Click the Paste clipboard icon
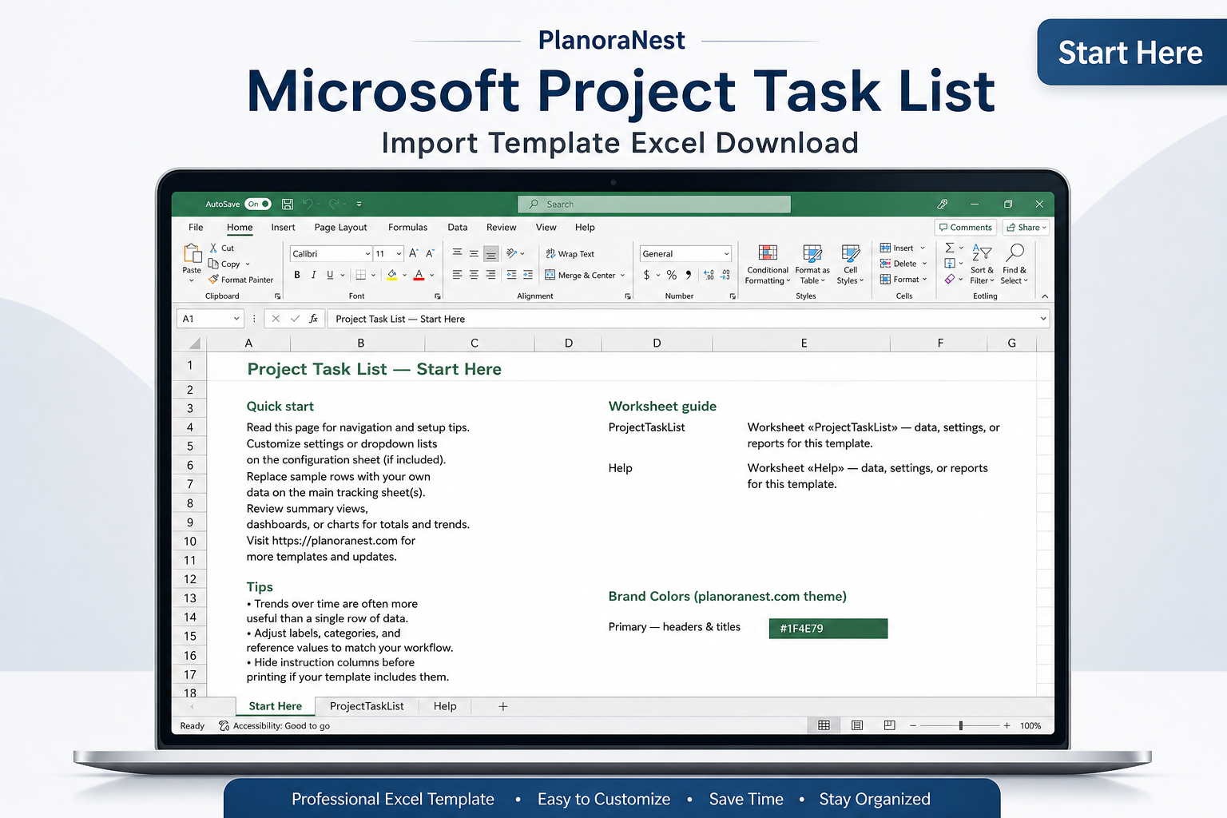 [x=193, y=254]
